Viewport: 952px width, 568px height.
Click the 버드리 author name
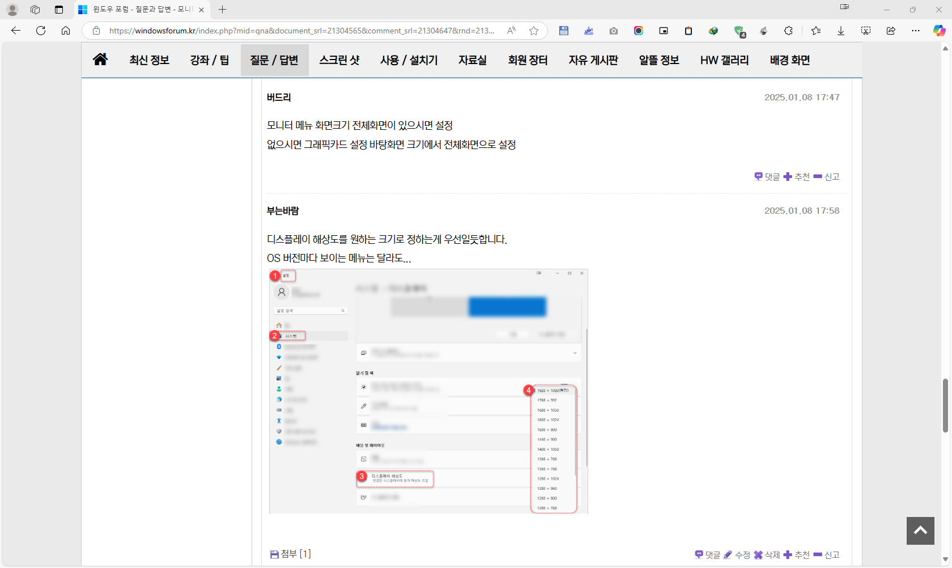[x=279, y=98]
